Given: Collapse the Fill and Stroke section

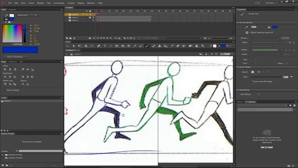Looking at the screenshot, I should pyautogui.click(x=238, y=23).
